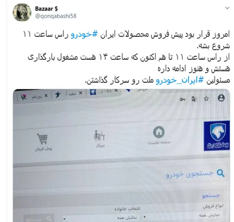Click the home page house icon

pyautogui.click(x=159, y=132)
